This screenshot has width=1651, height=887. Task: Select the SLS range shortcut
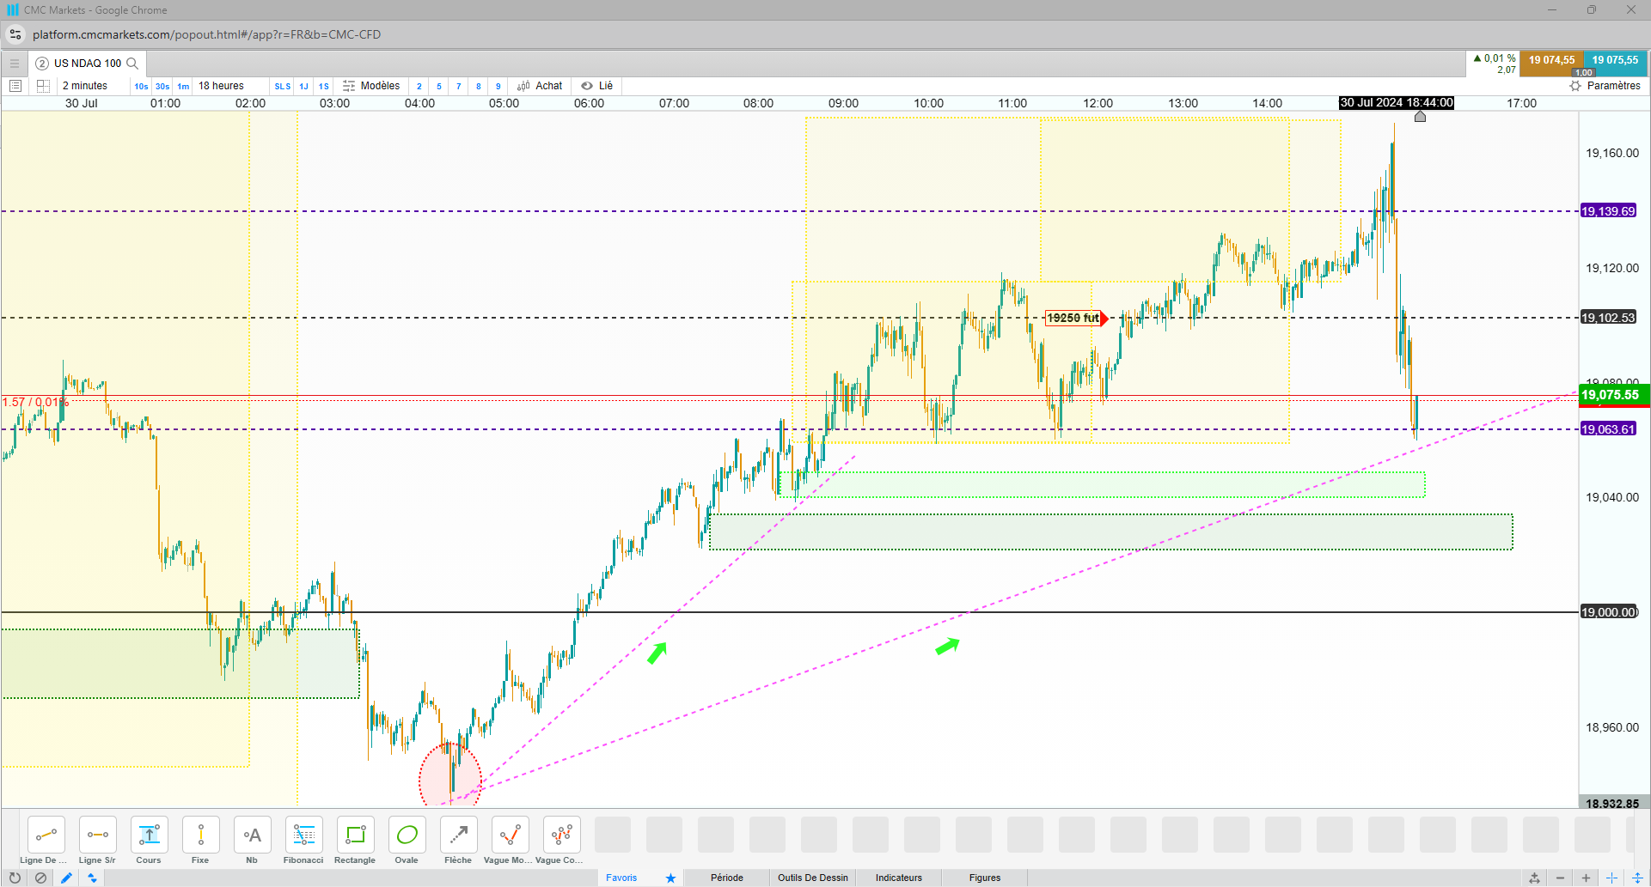pyautogui.click(x=283, y=87)
